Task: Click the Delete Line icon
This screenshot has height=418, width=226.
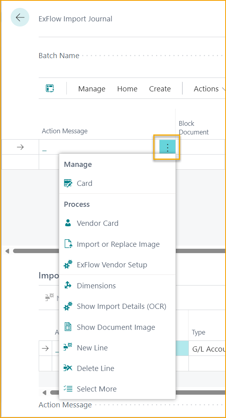Action: click(x=68, y=368)
